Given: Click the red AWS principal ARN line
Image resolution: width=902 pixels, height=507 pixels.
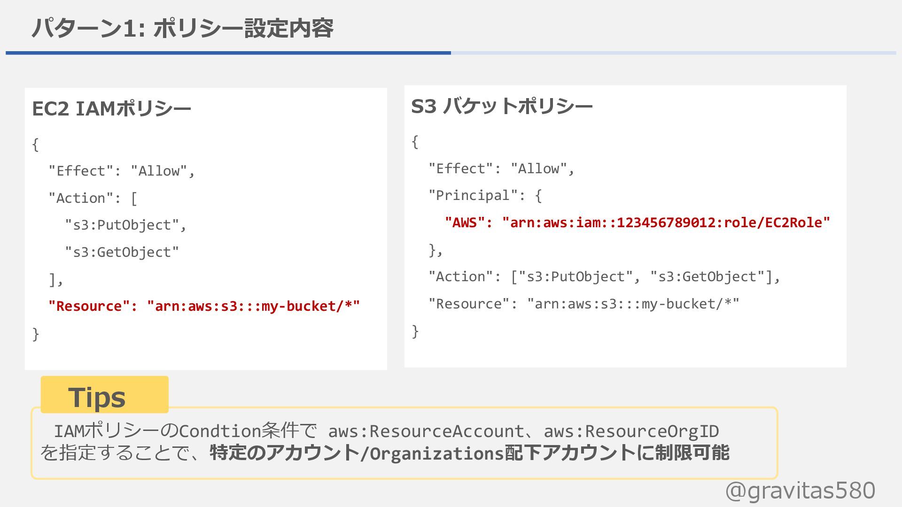Looking at the screenshot, I should 637,223.
